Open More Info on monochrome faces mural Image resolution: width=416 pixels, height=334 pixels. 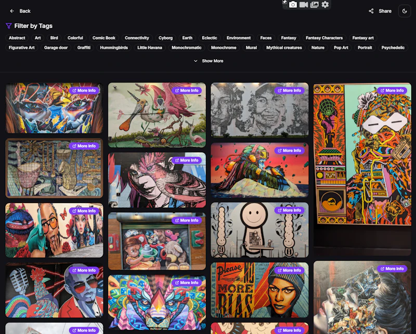tap(290, 90)
